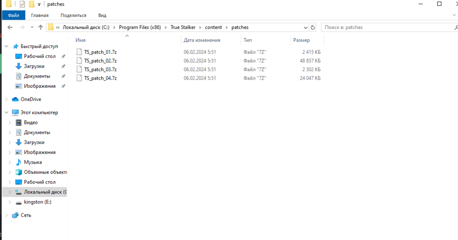Refresh the patches folder view
Image resolution: width=458 pixels, height=240 pixels.
click(313, 27)
